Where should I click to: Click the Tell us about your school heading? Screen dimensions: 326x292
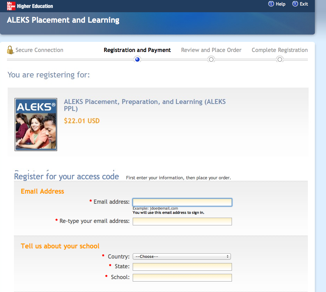tap(60, 246)
